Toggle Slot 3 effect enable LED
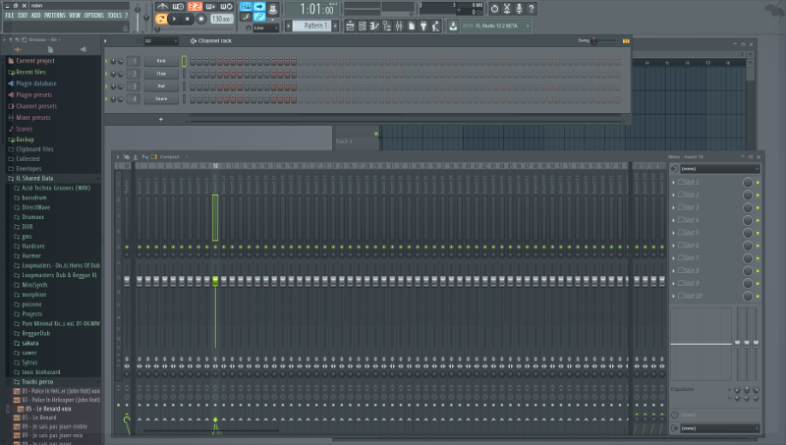 [x=758, y=207]
